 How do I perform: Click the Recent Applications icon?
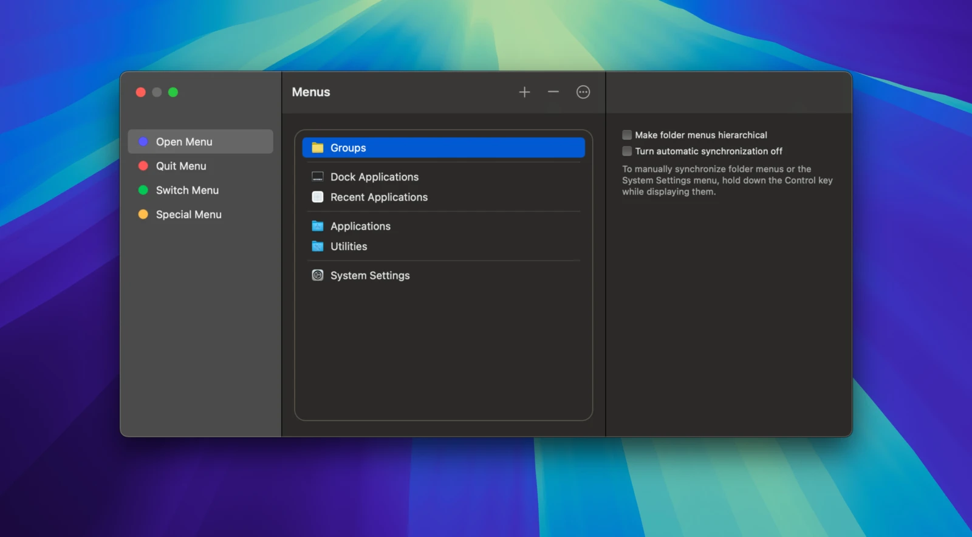coord(318,197)
